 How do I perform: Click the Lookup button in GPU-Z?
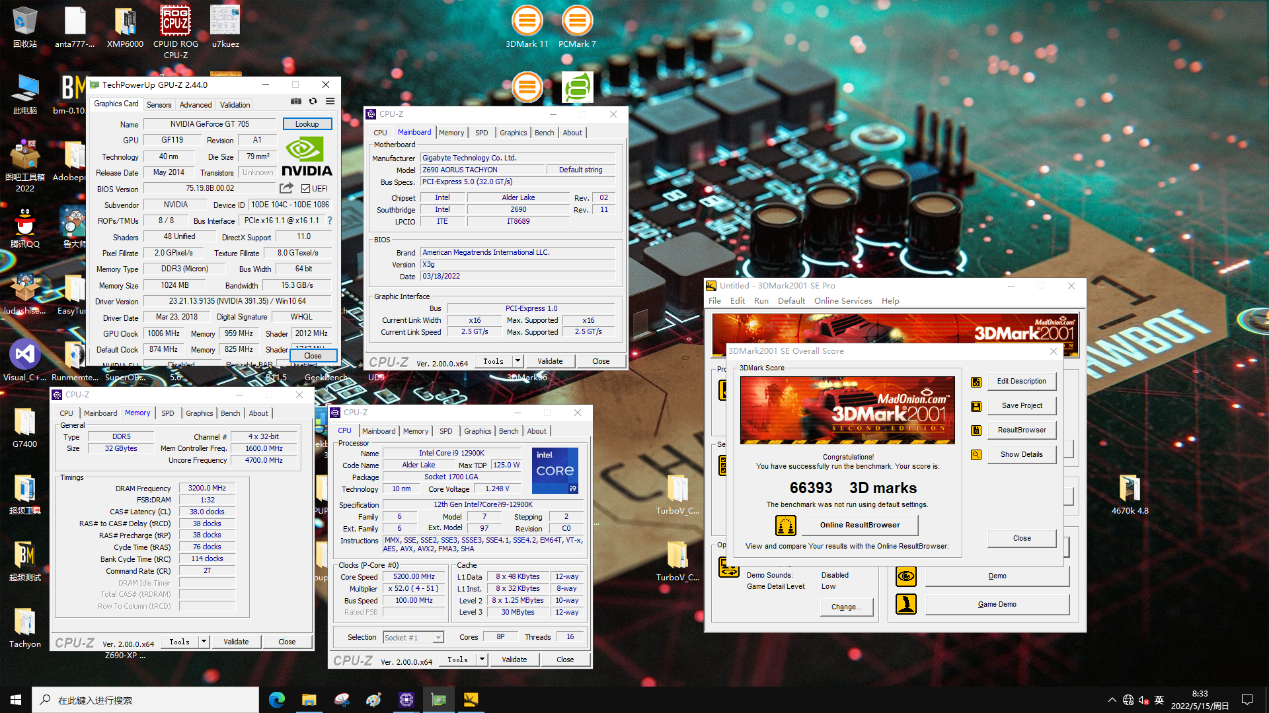pos(307,124)
